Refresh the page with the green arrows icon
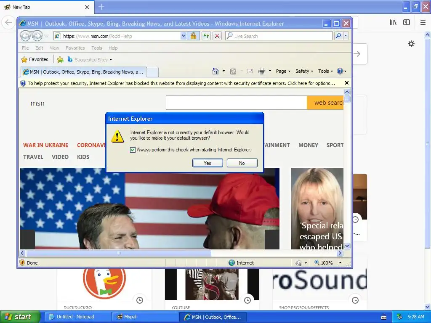 tap(206, 36)
